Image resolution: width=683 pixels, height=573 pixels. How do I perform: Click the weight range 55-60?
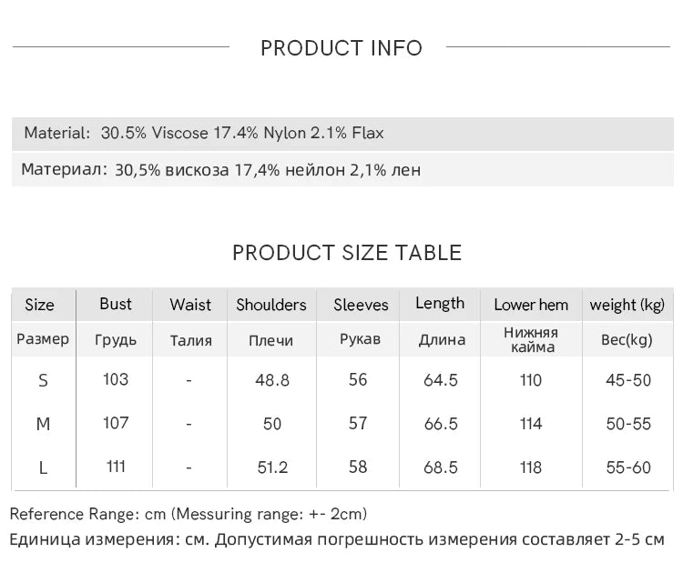[x=628, y=467]
